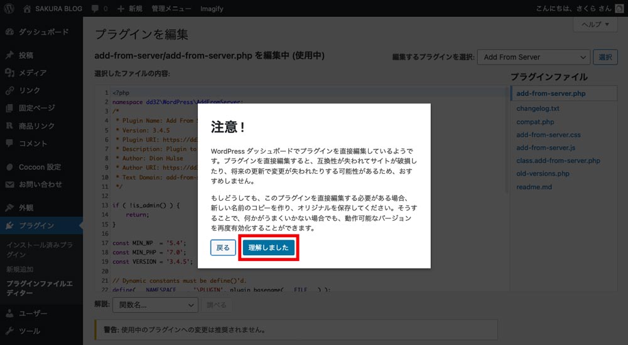
Task: Click the ユーザー person icon
Action: (9, 314)
